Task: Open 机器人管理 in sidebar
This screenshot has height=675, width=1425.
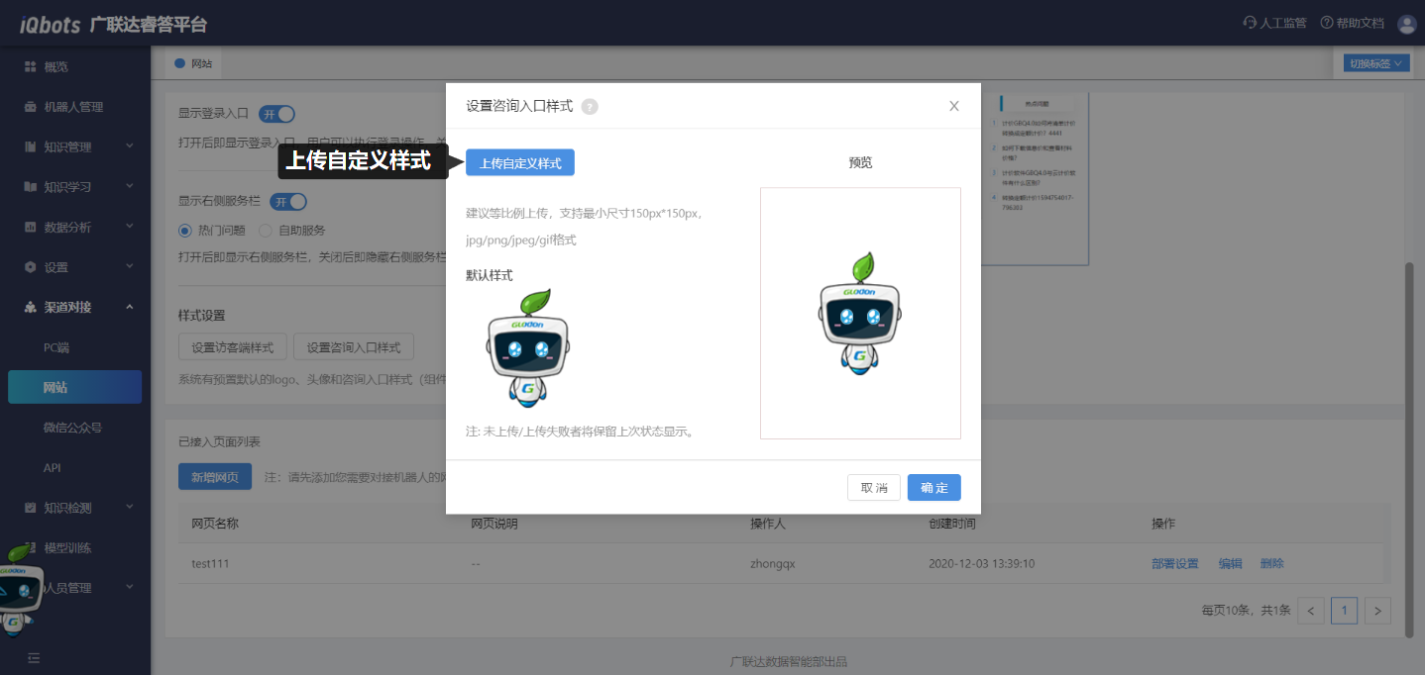Action: (x=72, y=107)
